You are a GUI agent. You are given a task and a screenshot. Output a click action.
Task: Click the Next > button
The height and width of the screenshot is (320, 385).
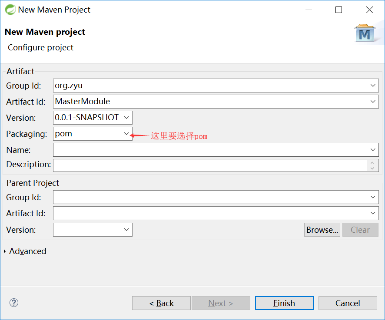click(x=221, y=303)
